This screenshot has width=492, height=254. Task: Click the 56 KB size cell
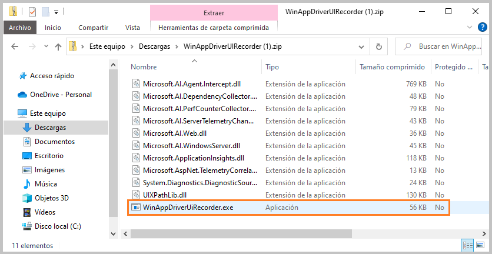point(418,208)
